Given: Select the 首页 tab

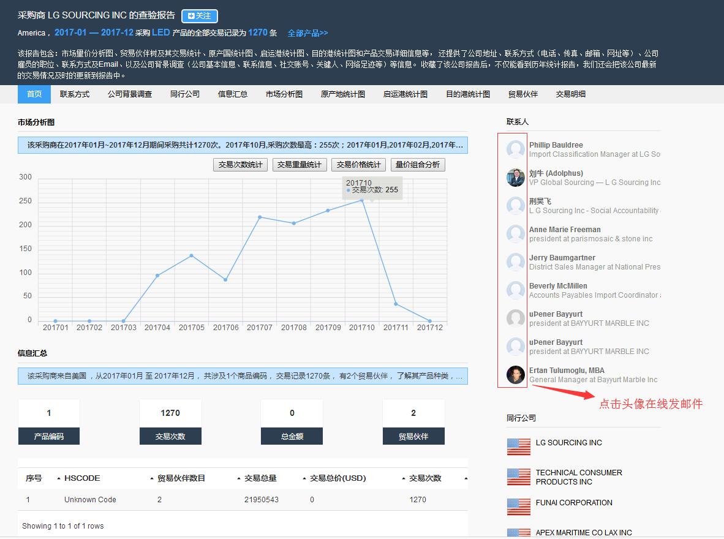Looking at the screenshot, I should coord(34,94).
